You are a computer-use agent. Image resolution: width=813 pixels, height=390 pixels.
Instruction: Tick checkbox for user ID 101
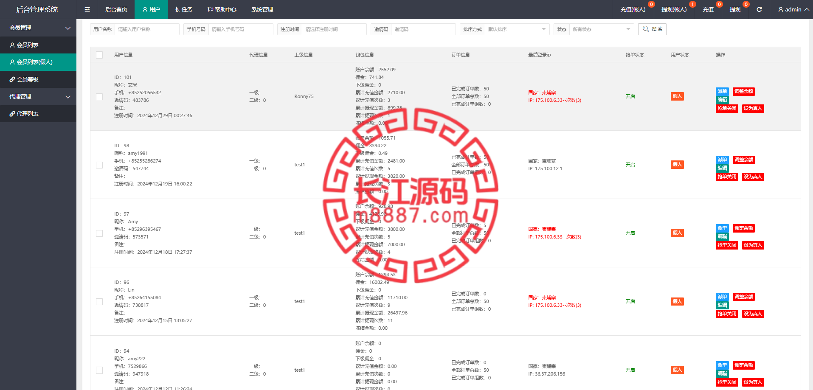click(x=99, y=96)
